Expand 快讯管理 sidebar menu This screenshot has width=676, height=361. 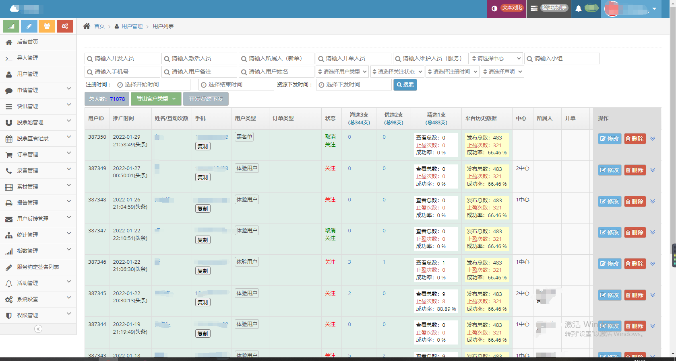coord(38,106)
